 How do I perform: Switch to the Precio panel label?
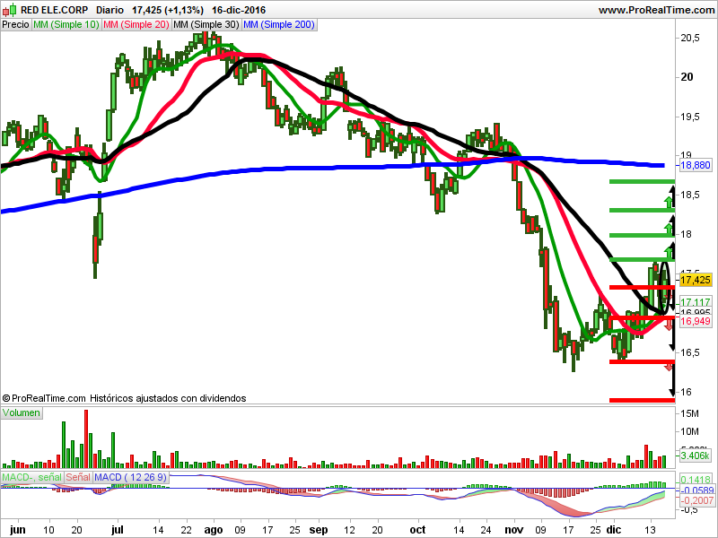pos(14,24)
